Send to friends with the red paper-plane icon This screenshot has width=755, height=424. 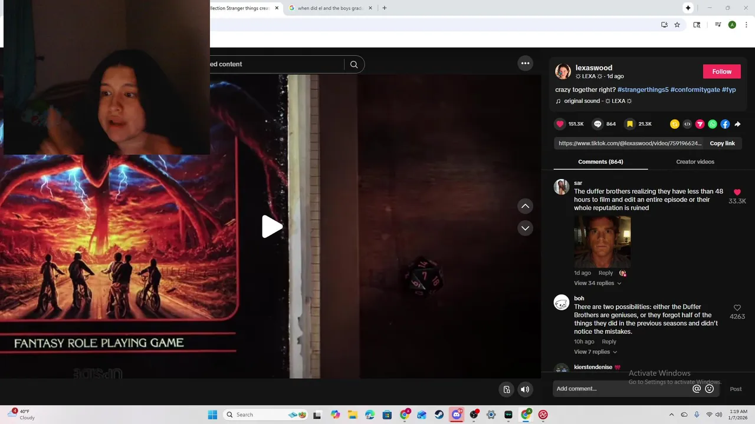(x=700, y=124)
